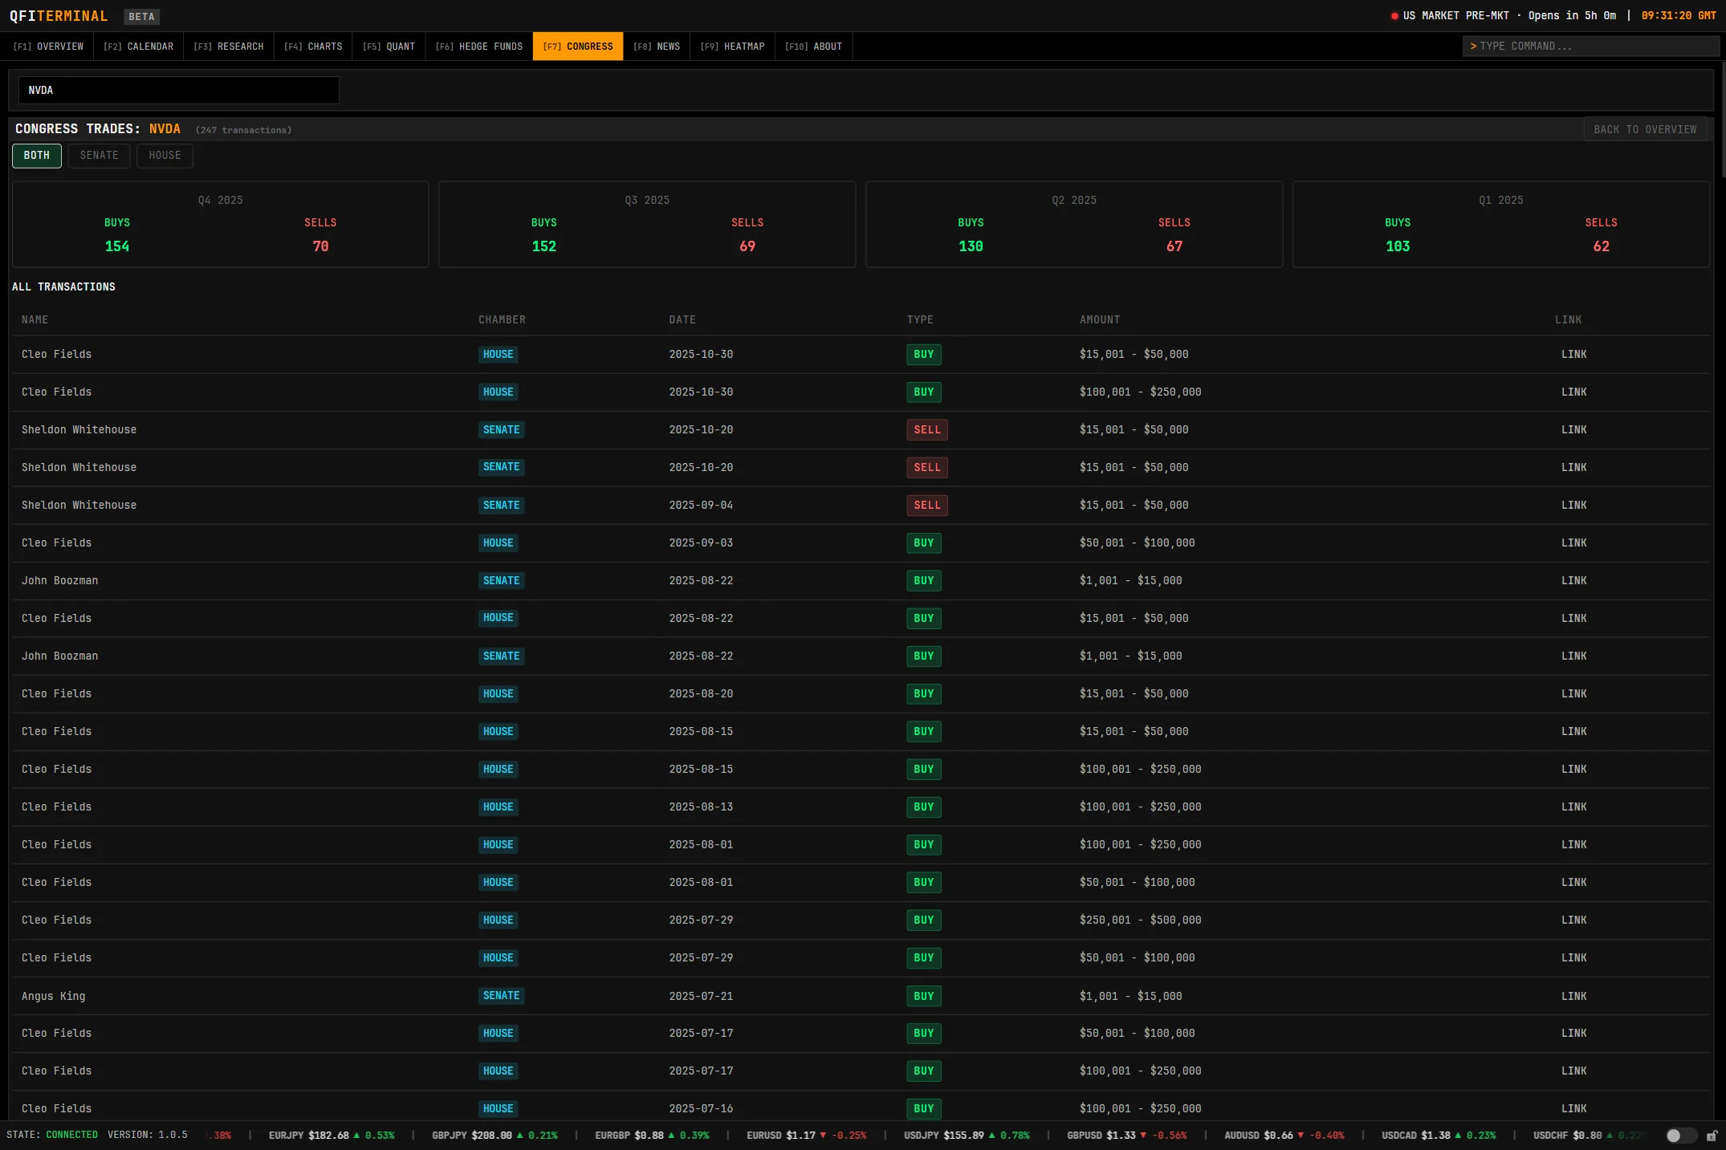Click the NVDA ticker search field
Image resolution: width=1726 pixels, height=1150 pixels.
(x=178, y=91)
